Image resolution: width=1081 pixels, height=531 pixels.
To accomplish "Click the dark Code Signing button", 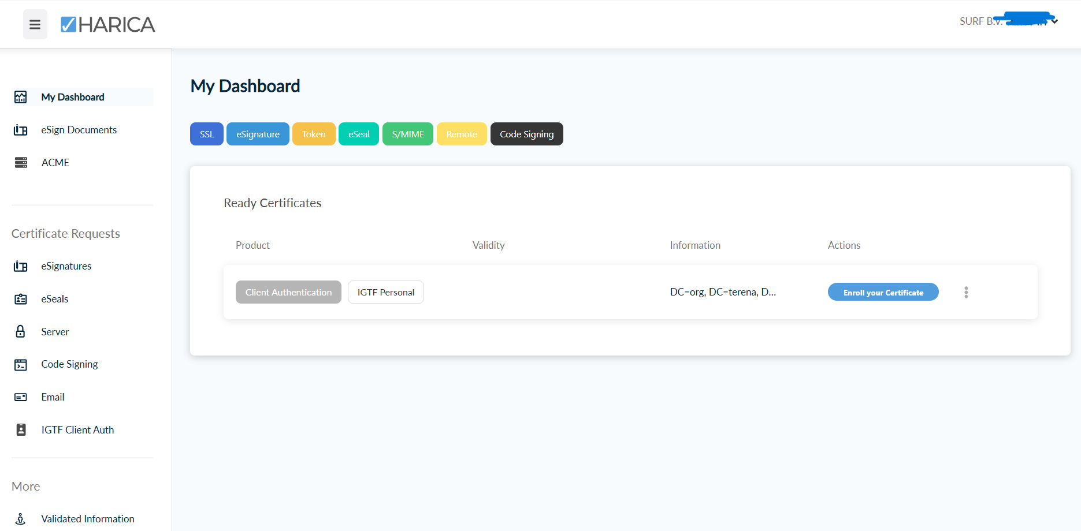I will pyautogui.click(x=526, y=134).
